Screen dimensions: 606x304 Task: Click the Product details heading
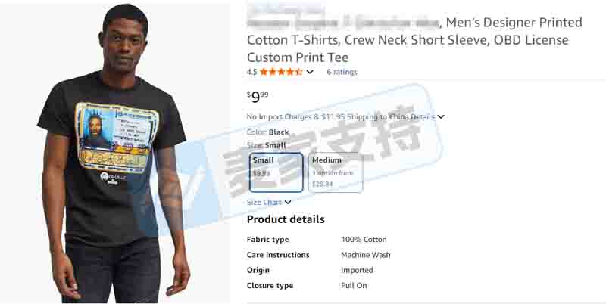(286, 219)
